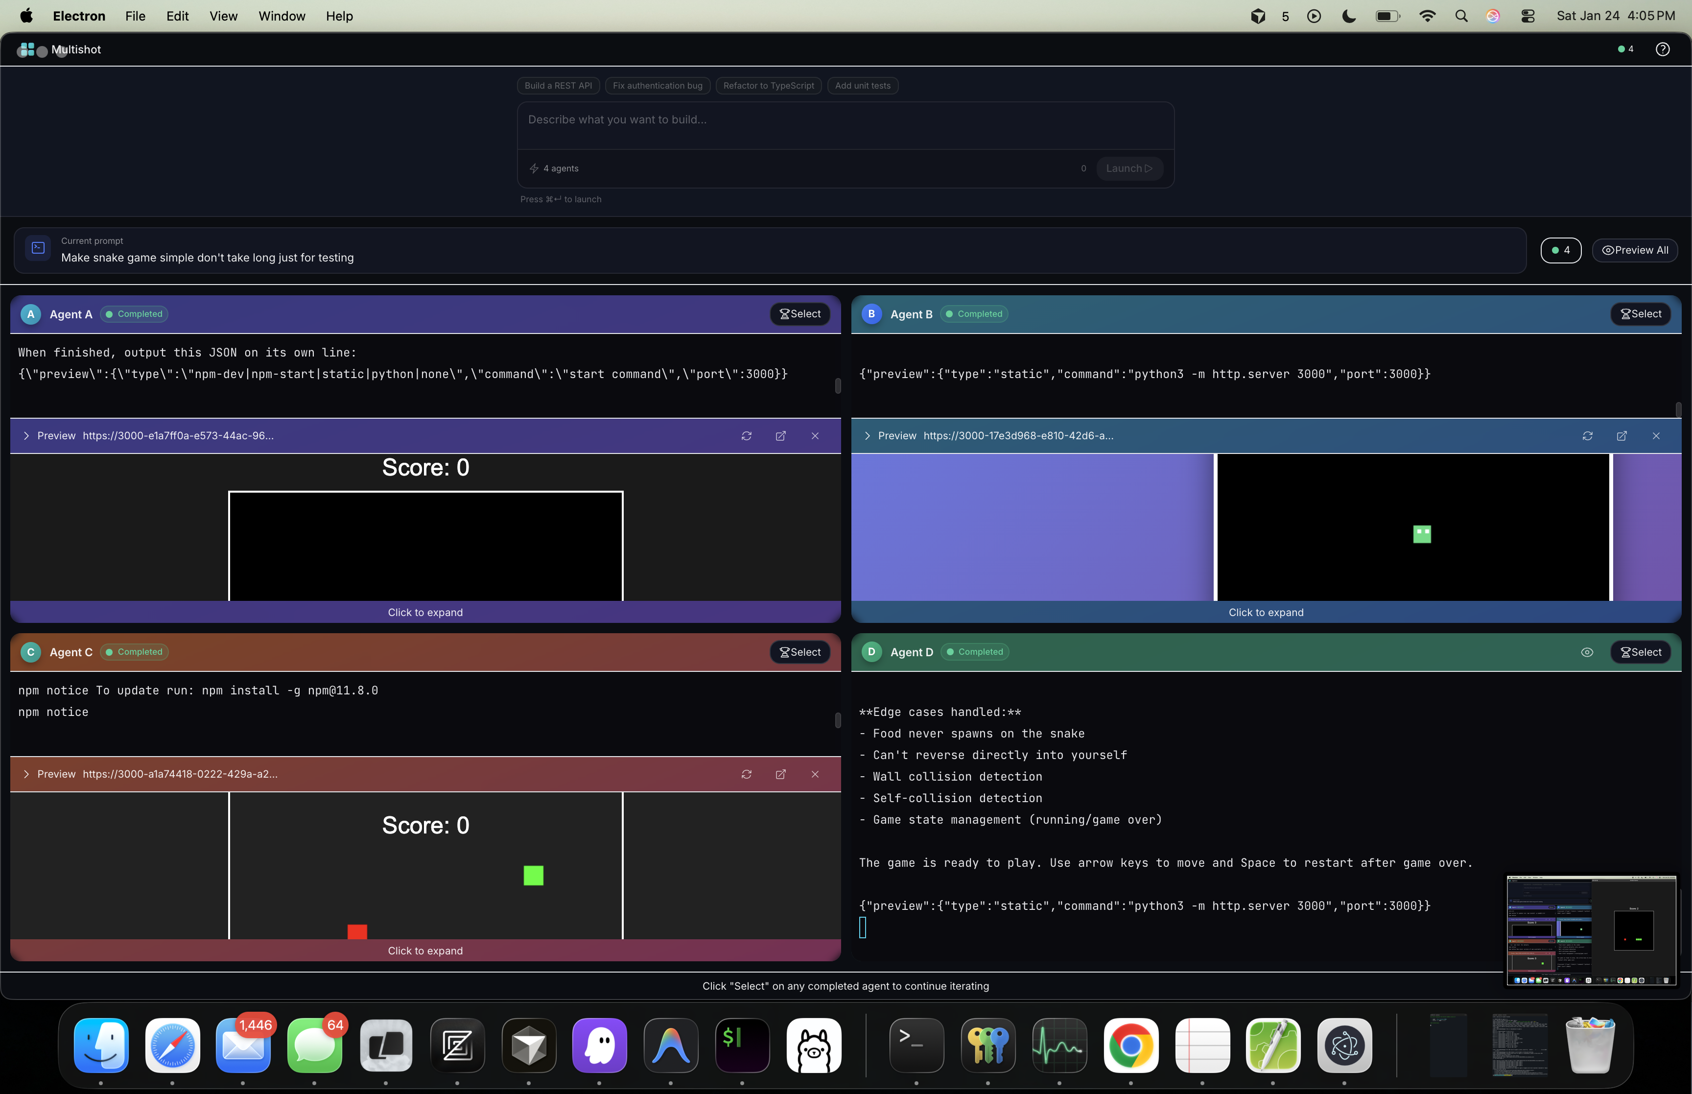The height and width of the screenshot is (1094, 1692).
Task: Toggle Agent D preview eye icon
Action: point(1587,652)
